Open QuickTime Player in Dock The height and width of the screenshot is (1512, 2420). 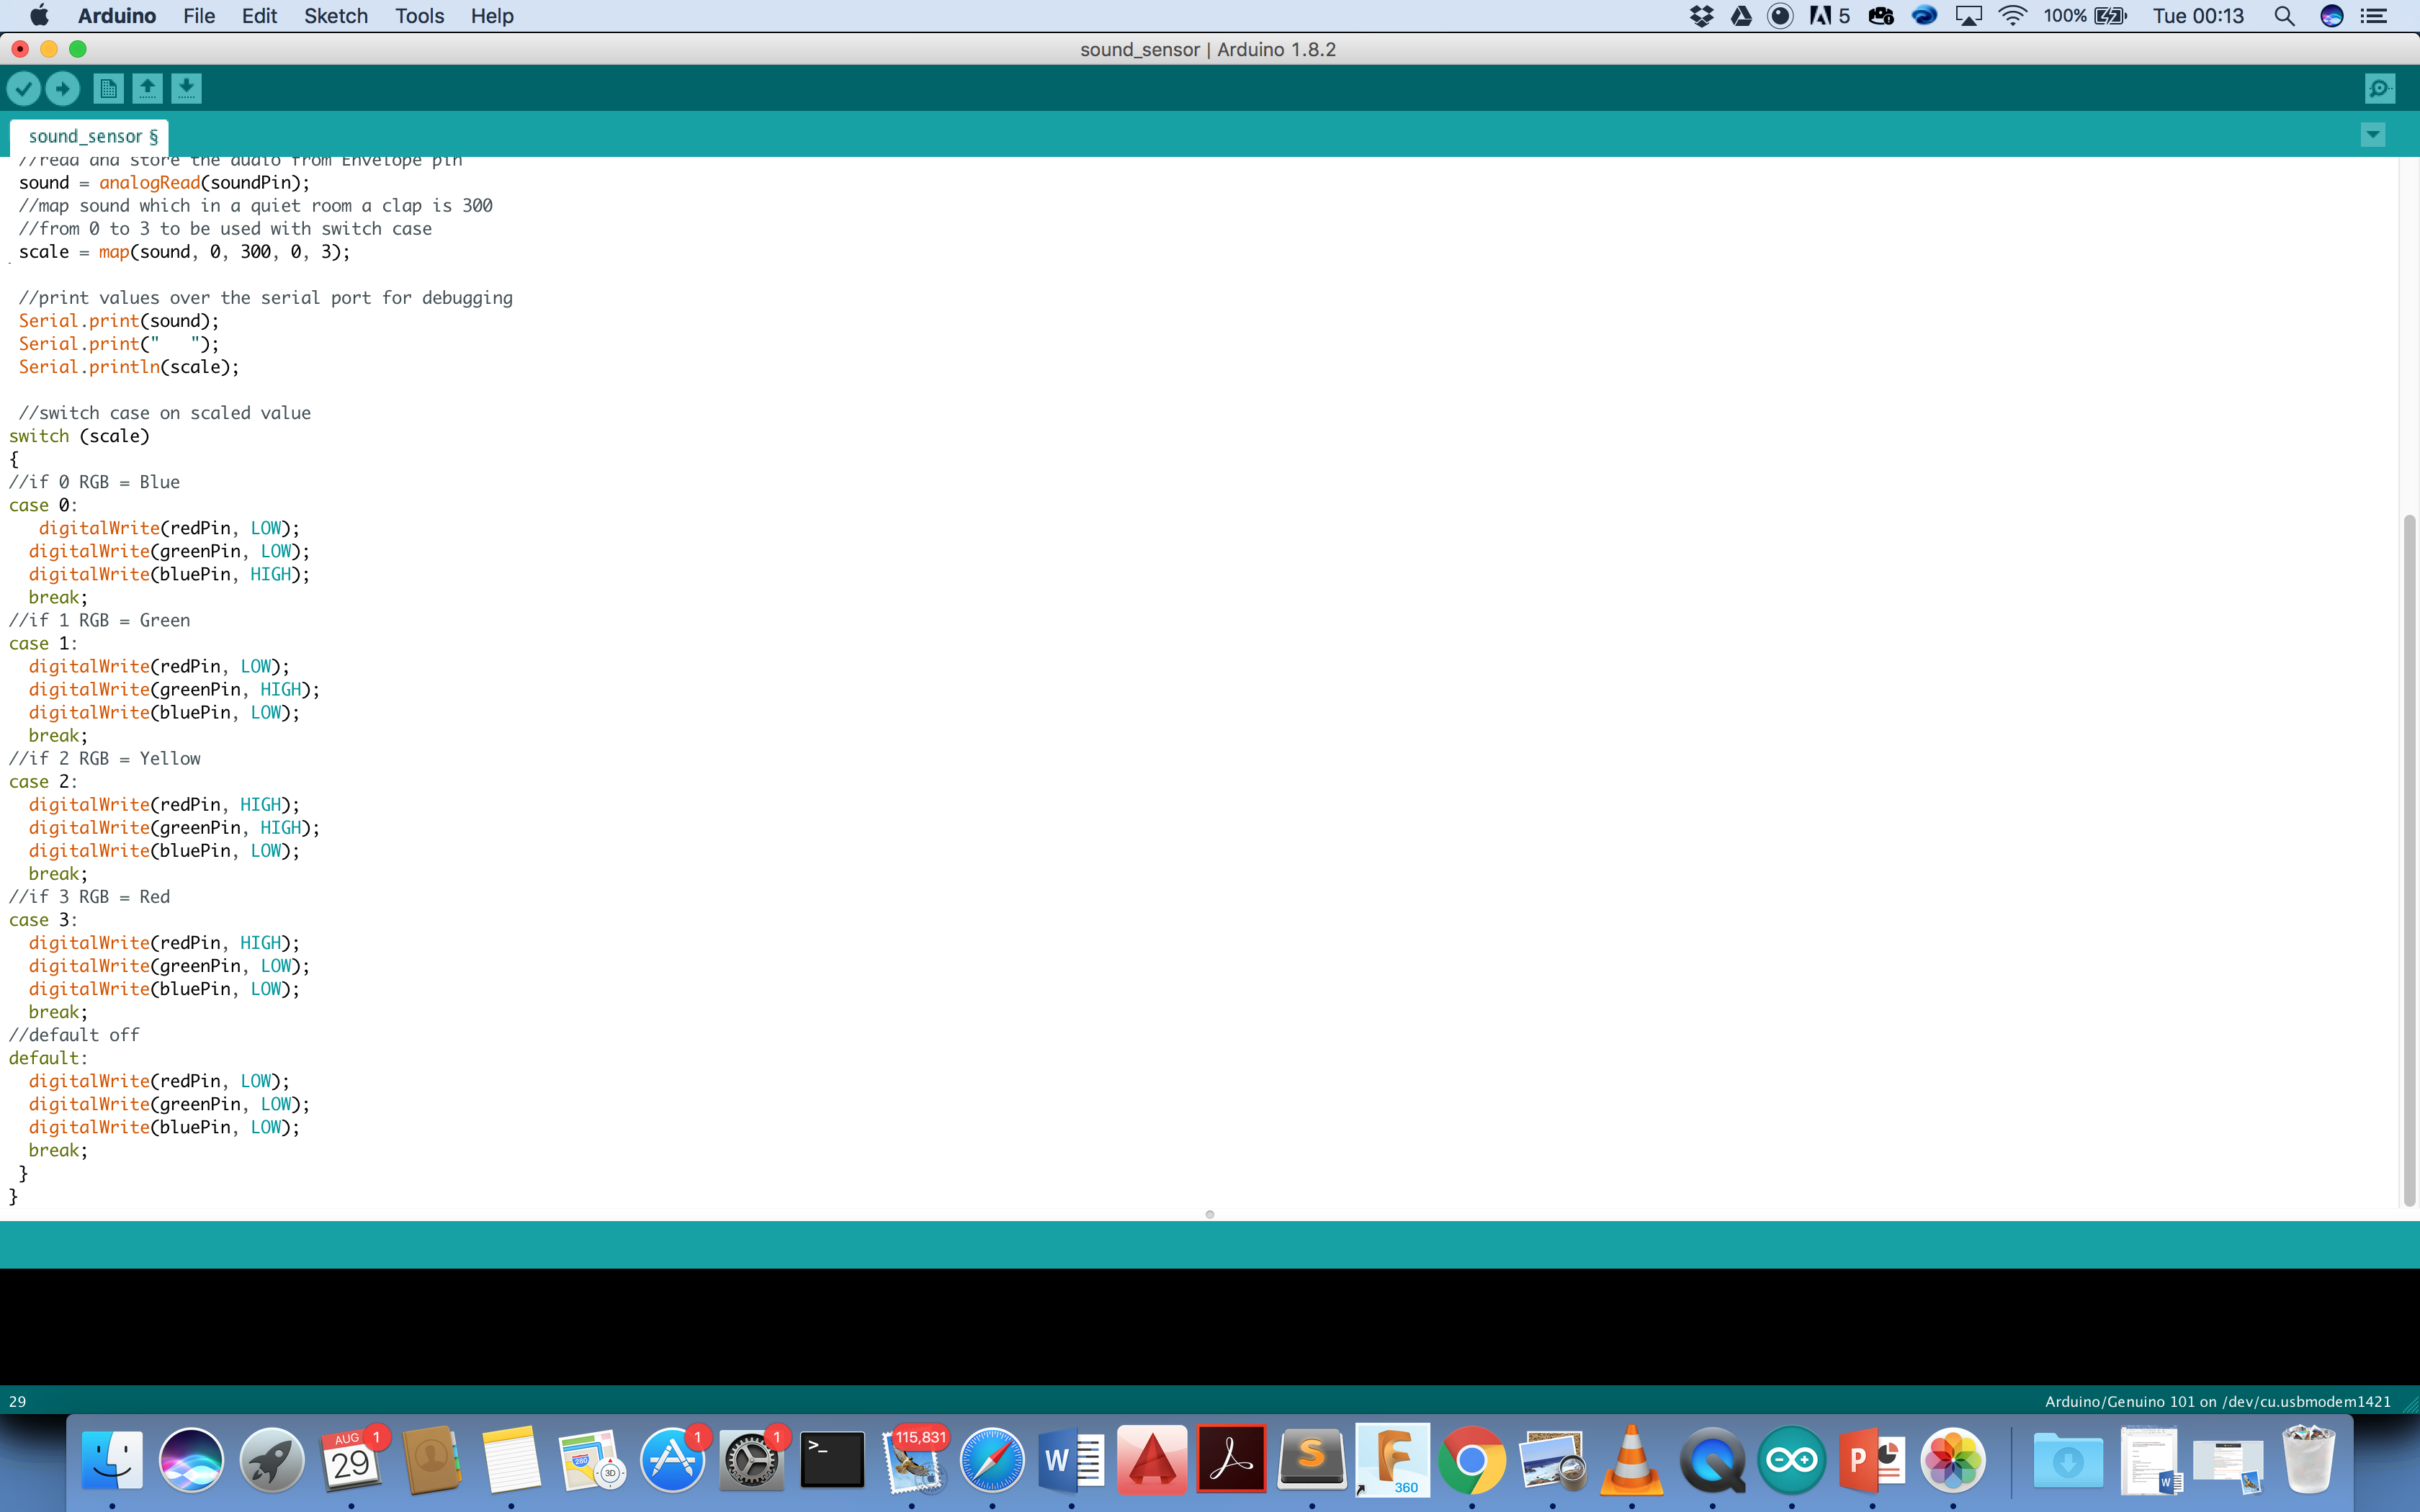click(1712, 1460)
